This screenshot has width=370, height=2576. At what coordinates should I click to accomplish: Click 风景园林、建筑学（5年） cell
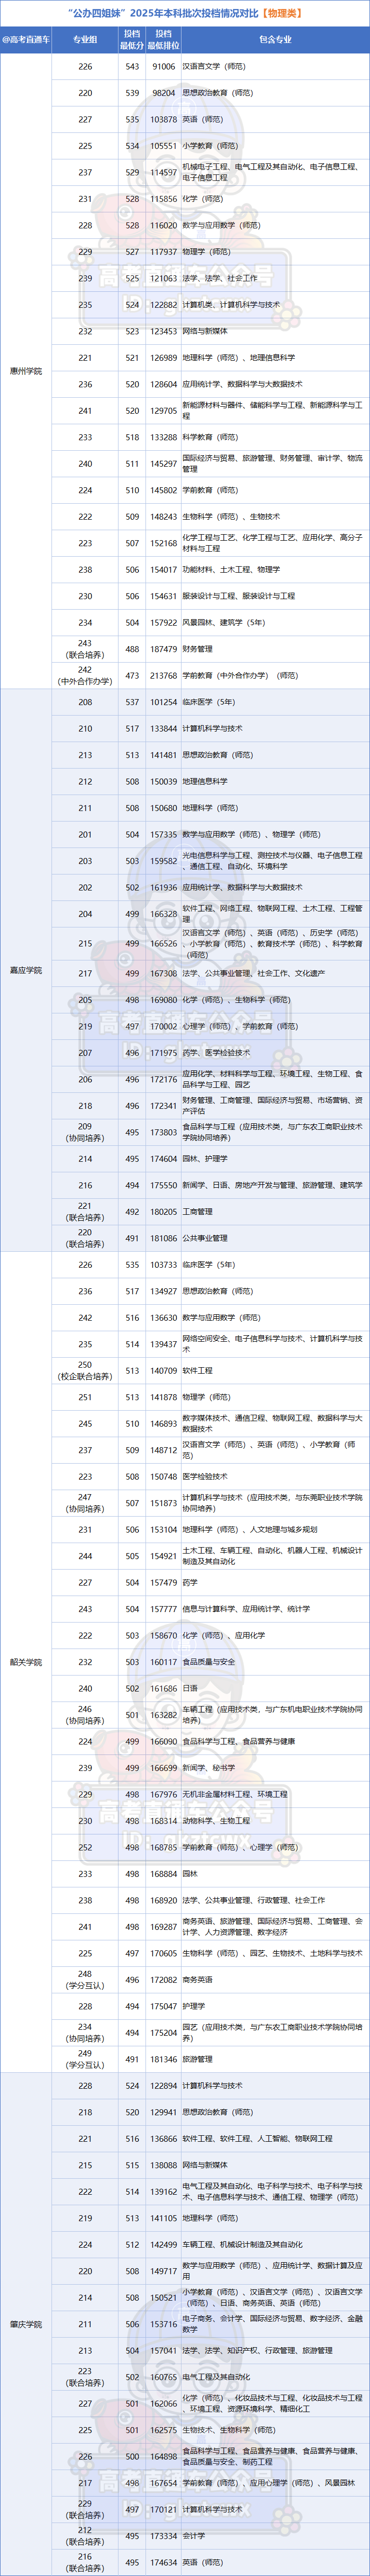224,623
